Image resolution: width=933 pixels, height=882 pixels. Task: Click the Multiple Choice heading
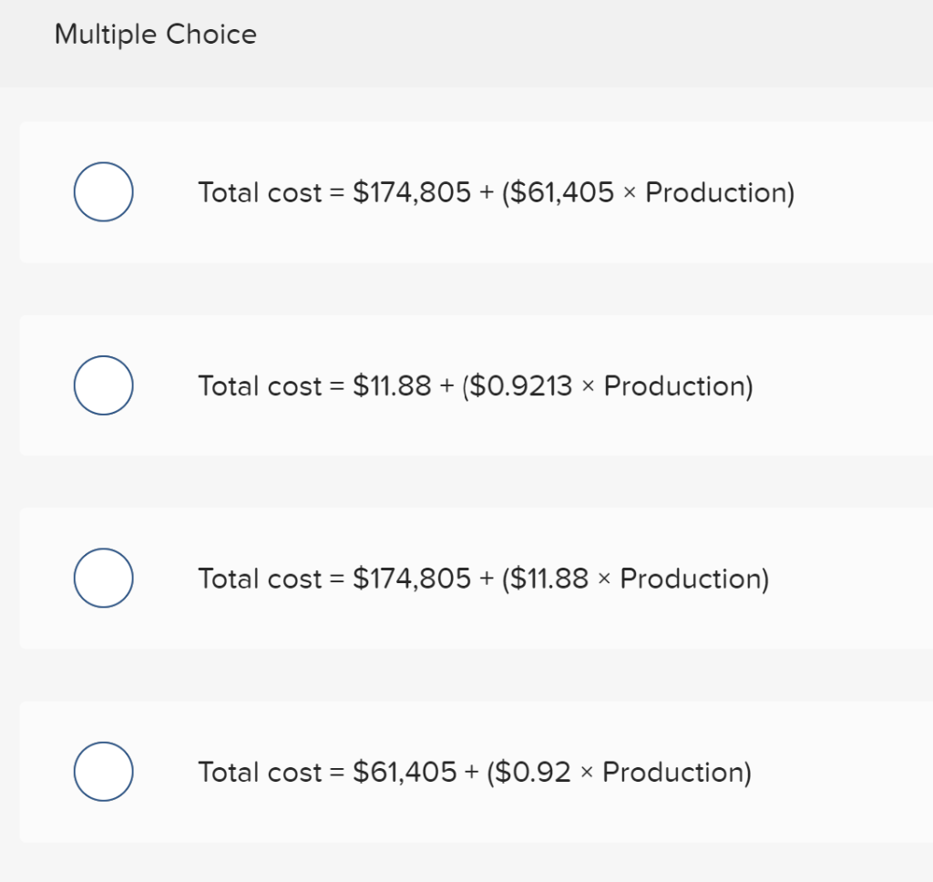pos(156,35)
